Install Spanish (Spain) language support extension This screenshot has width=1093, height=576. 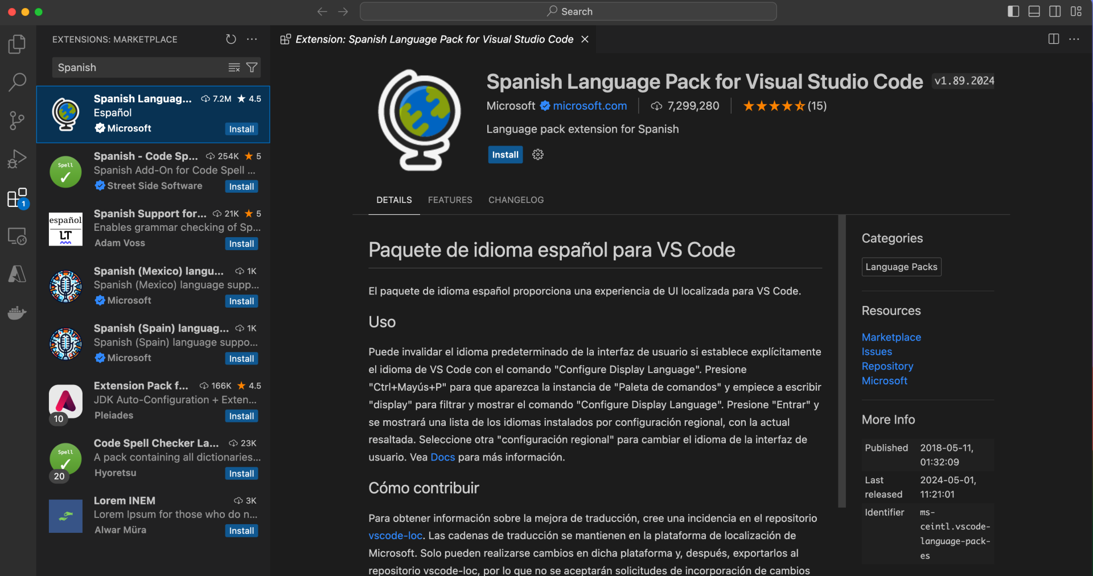[x=241, y=359]
